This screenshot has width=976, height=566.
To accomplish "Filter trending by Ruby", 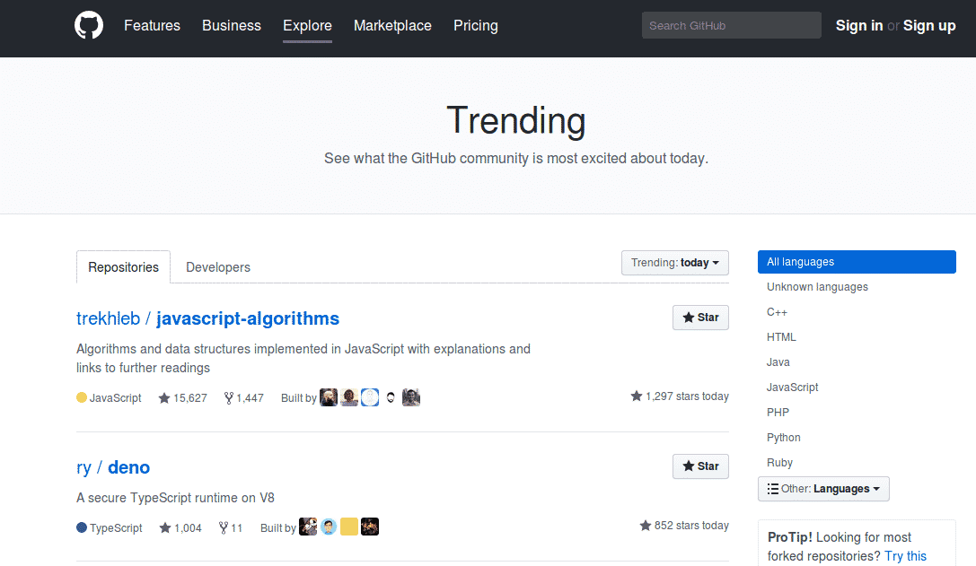I will pyautogui.click(x=780, y=463).
